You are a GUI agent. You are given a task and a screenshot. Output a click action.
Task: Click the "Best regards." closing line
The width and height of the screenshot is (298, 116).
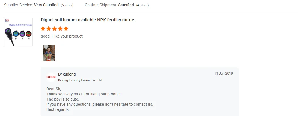pyautogui.click(x=58, y=109)
